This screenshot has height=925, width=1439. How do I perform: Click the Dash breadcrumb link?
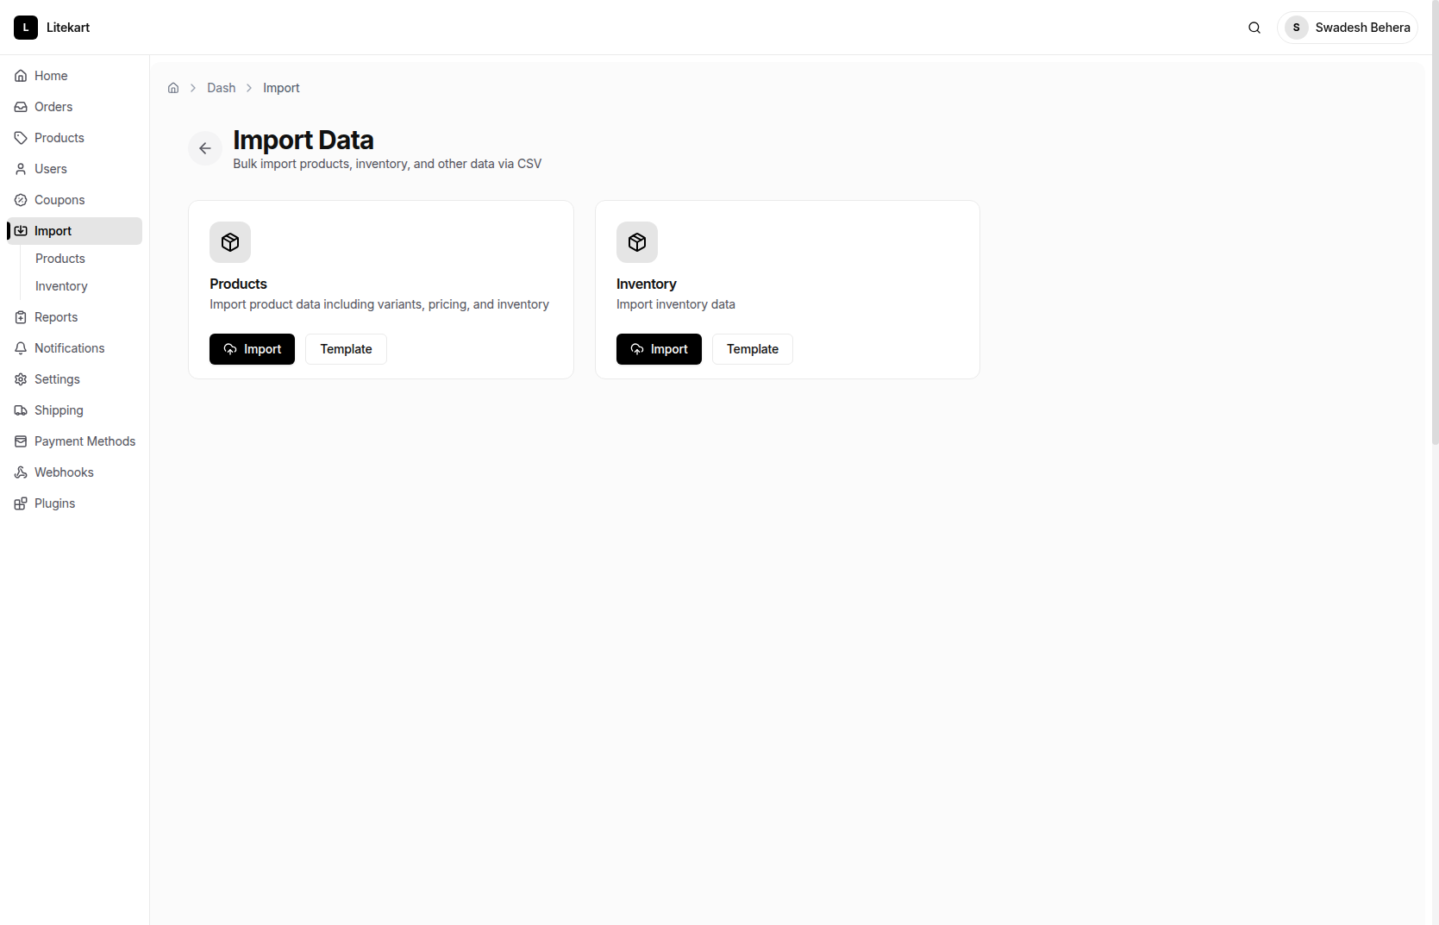tap(222, 88)
